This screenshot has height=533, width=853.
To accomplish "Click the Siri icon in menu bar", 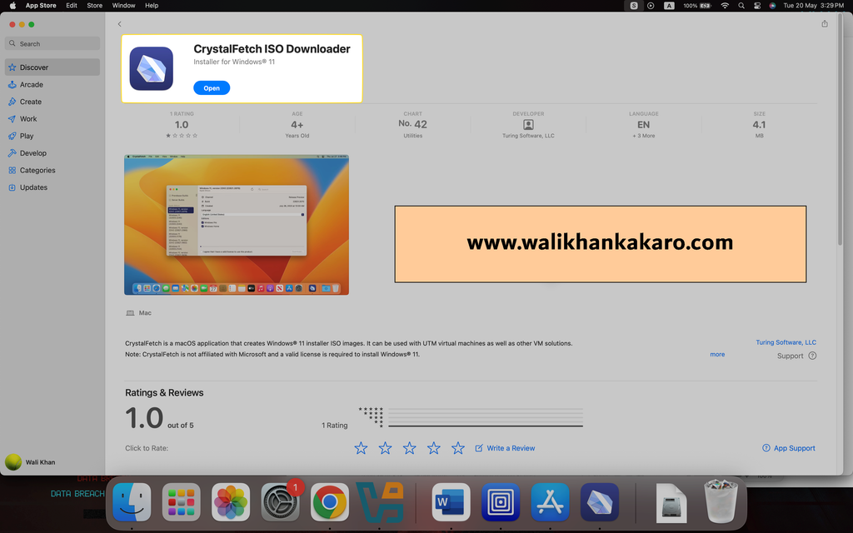I will 772,6.
